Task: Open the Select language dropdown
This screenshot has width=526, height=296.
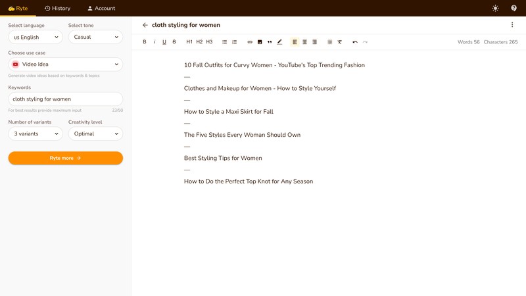Action: (36, 37)
